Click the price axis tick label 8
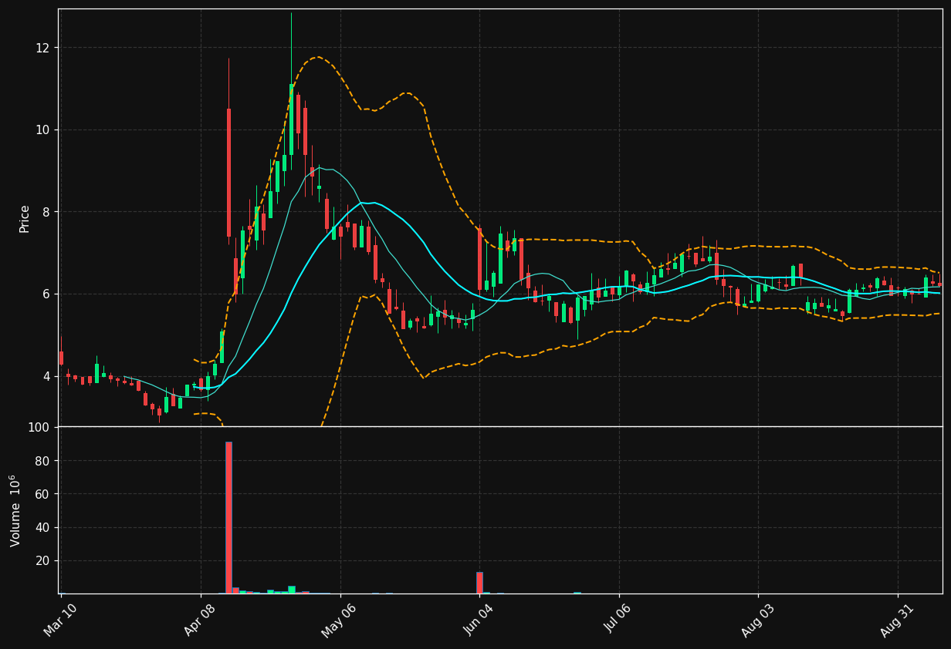This screenshot has height=649, width=951. click(x=46, y=212)
